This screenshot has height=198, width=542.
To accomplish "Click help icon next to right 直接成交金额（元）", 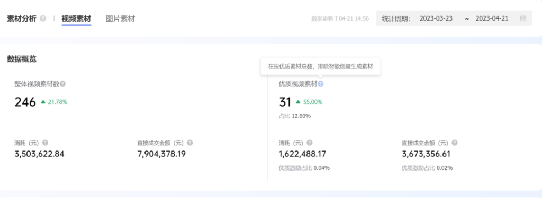I will pyautogui.click(x=455, y=143).
